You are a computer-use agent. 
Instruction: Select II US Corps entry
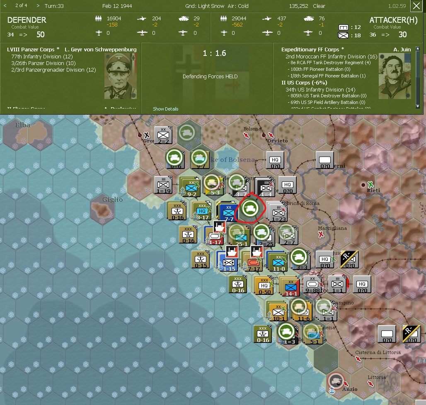point(304,82)
